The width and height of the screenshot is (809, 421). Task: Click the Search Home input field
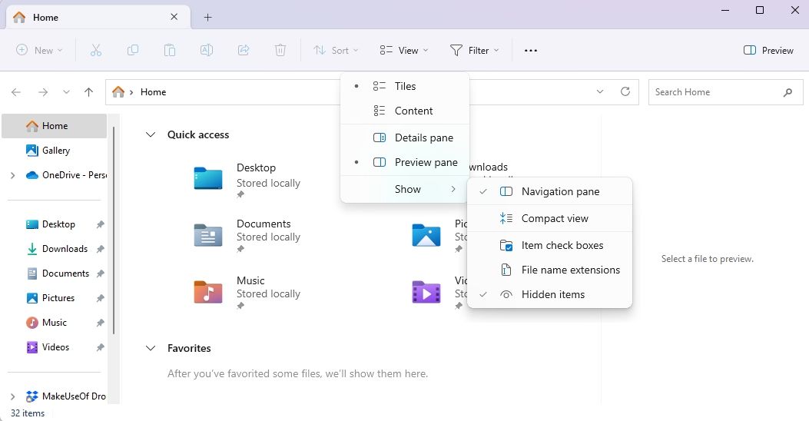pyautogui.click(x=715, y=92)
